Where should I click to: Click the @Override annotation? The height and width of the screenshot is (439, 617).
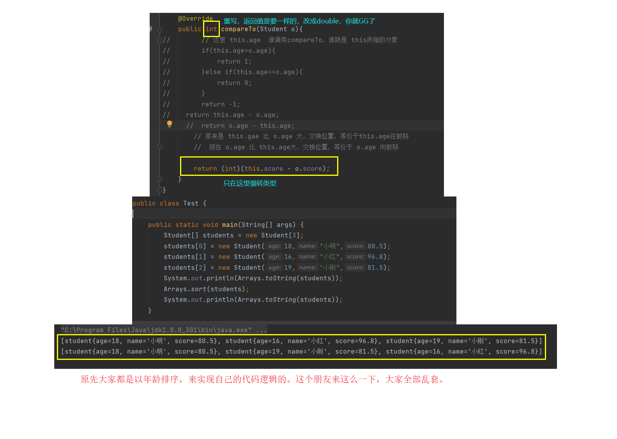coord(195,18)
